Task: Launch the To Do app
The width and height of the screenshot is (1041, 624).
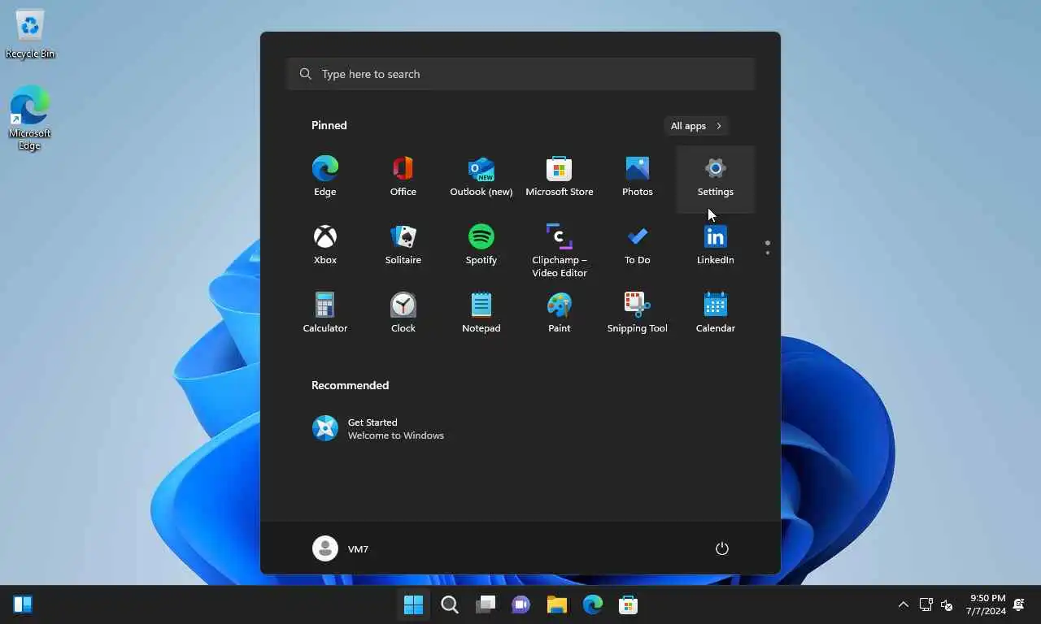Action: point(638,246)
